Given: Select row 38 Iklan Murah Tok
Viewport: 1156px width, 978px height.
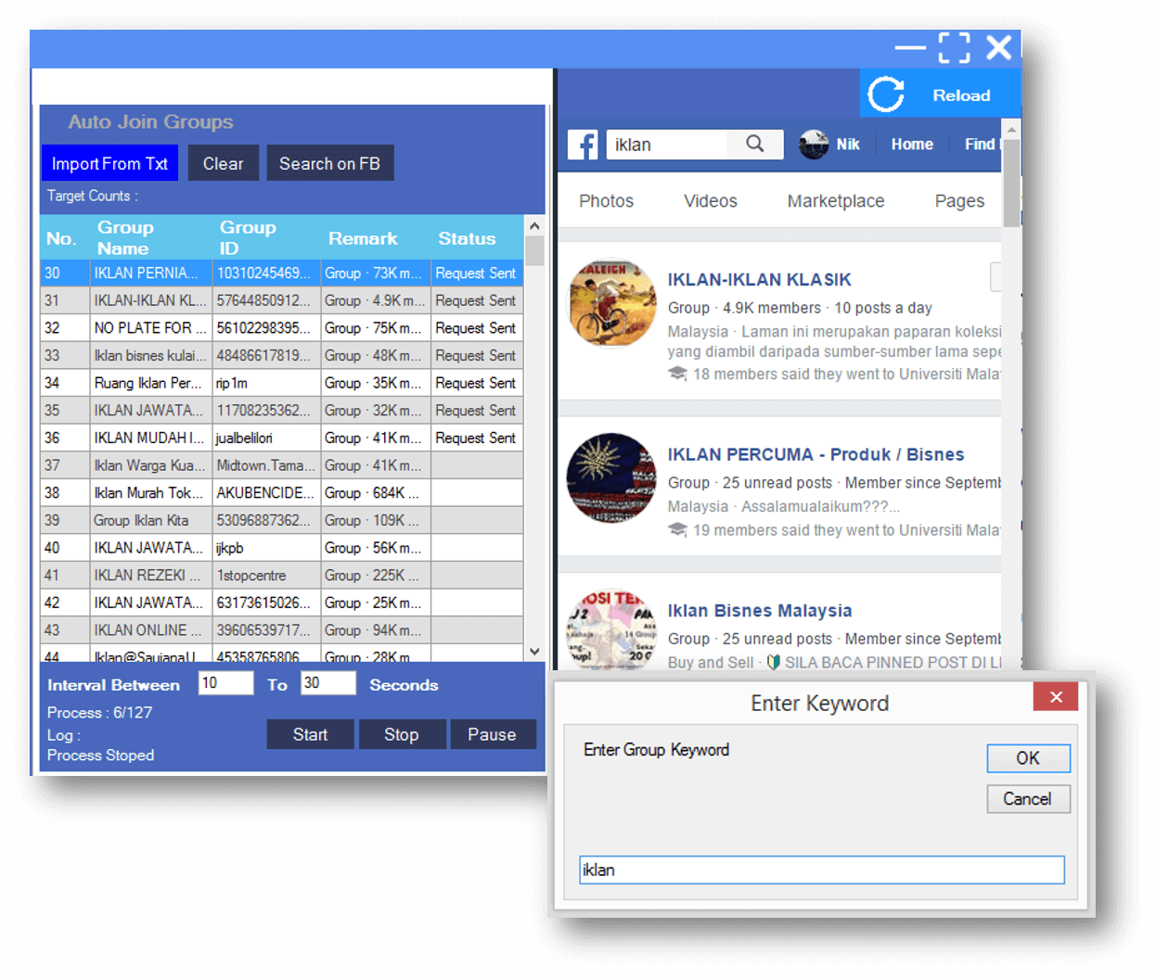Looking at the screenshot, I should [148, 493].
